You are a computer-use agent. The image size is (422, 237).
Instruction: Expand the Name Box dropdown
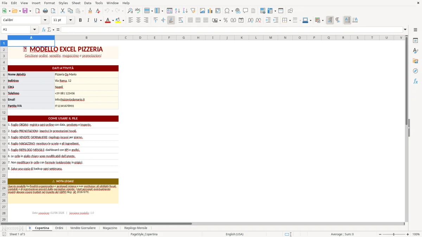click(34, 29)
